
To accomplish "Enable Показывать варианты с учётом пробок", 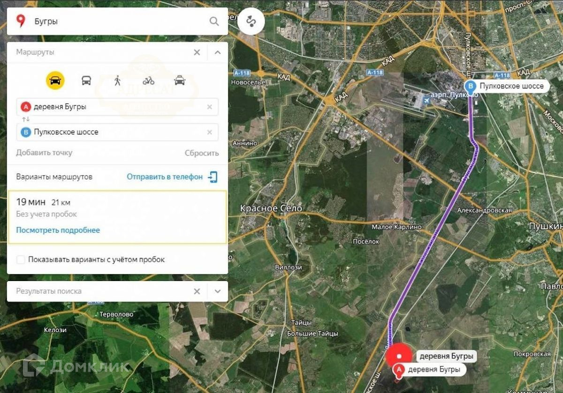I will click(21, 260).
